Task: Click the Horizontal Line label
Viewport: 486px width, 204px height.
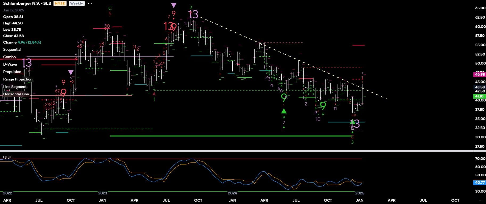Action: click(x=16, y=94)
